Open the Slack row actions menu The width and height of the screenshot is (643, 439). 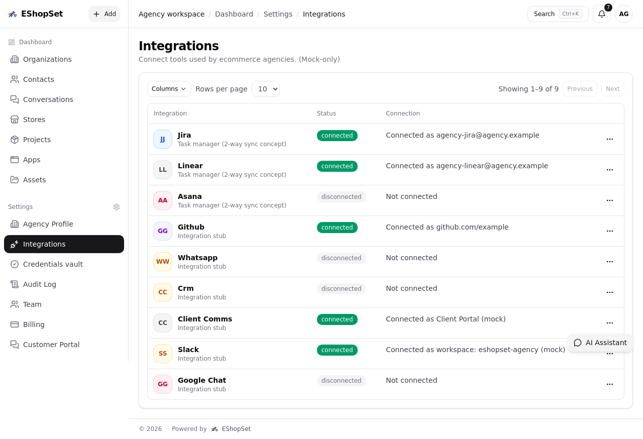tap(610, 353)
